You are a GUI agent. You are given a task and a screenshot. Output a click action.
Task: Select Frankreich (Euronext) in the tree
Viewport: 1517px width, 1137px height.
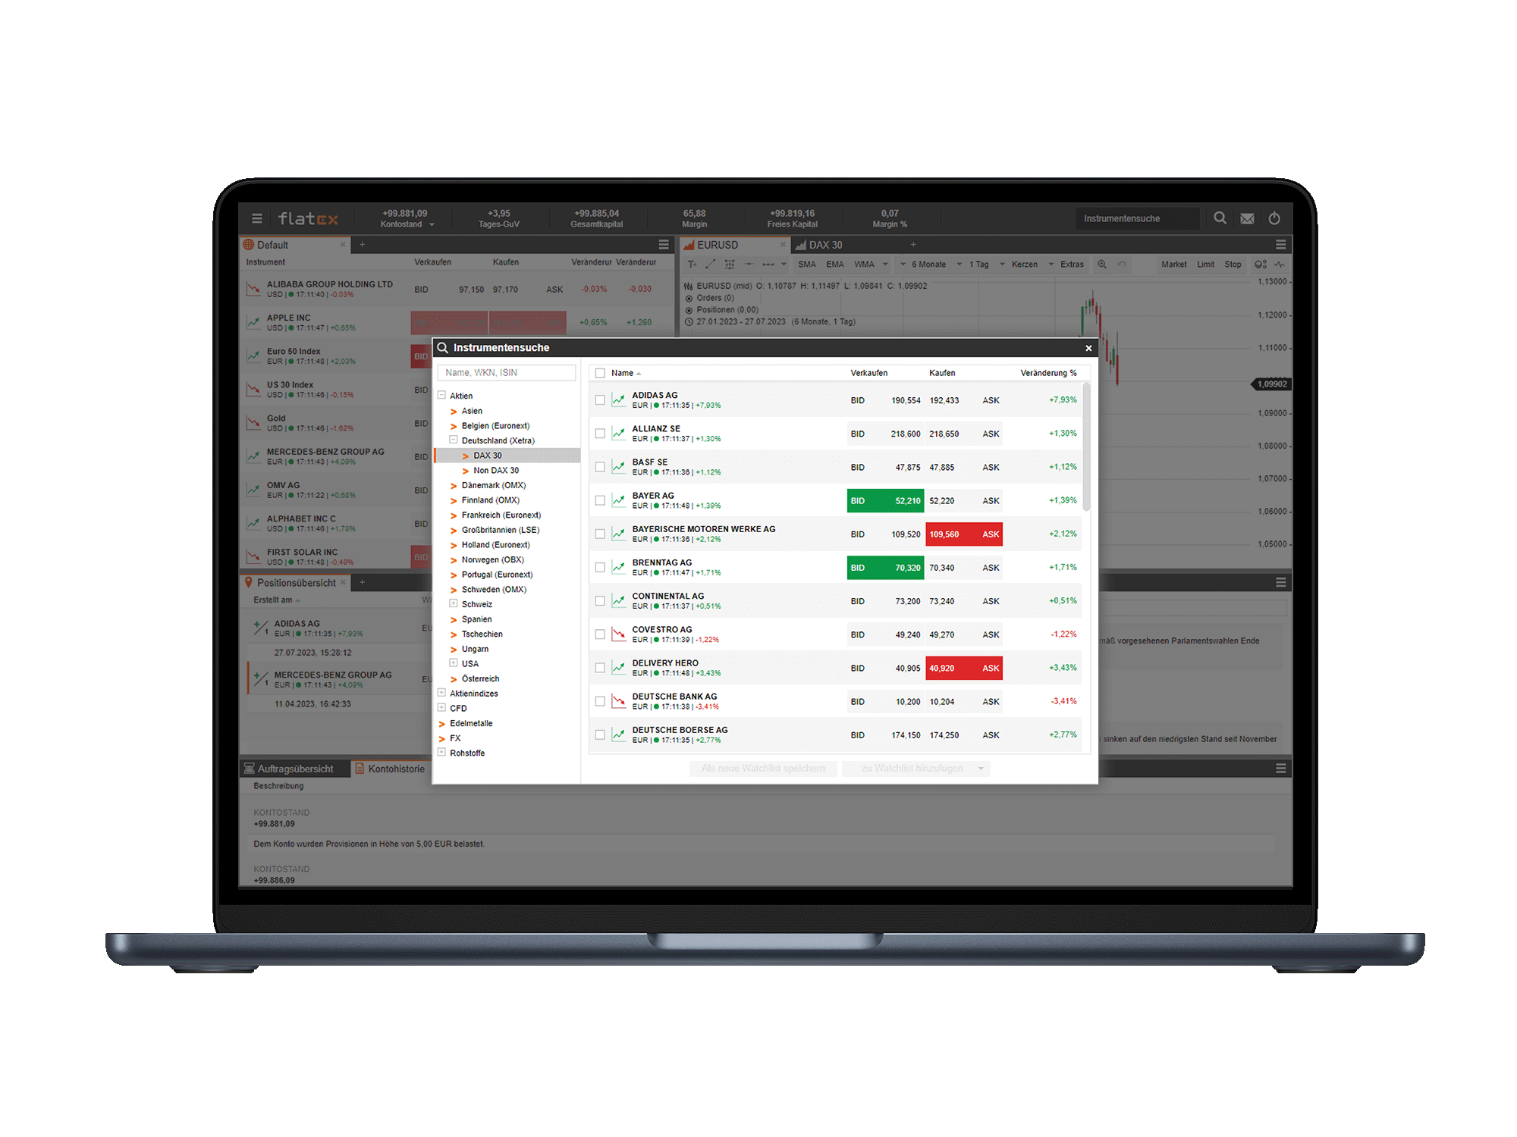(501, 515)
